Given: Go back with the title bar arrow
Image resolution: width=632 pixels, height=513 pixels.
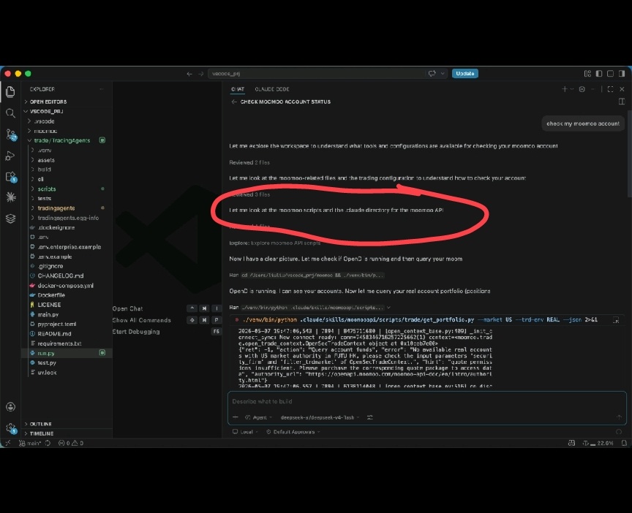Looking at the screenshot, I should [x=189, y=74].
